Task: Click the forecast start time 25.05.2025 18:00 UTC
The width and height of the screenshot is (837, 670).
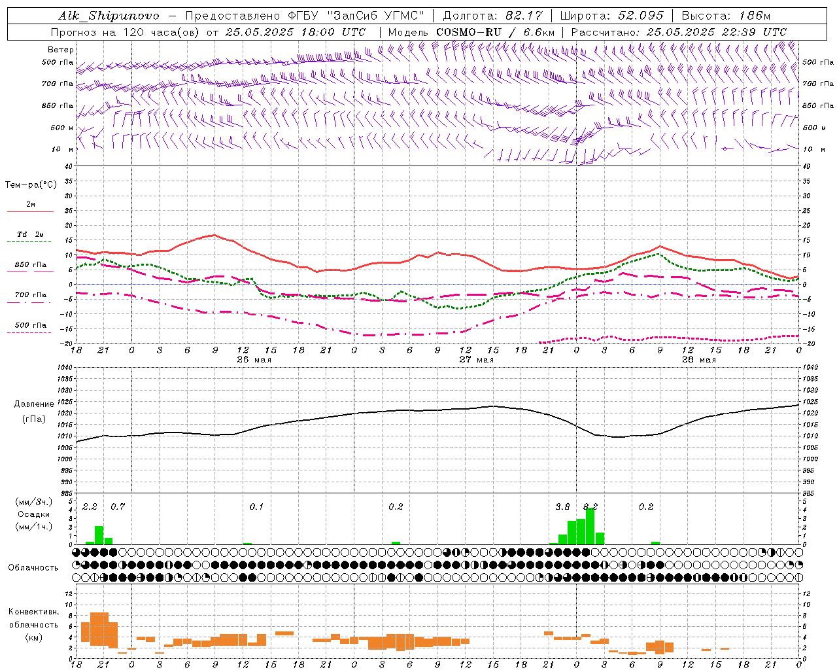Action: [296, 32]
